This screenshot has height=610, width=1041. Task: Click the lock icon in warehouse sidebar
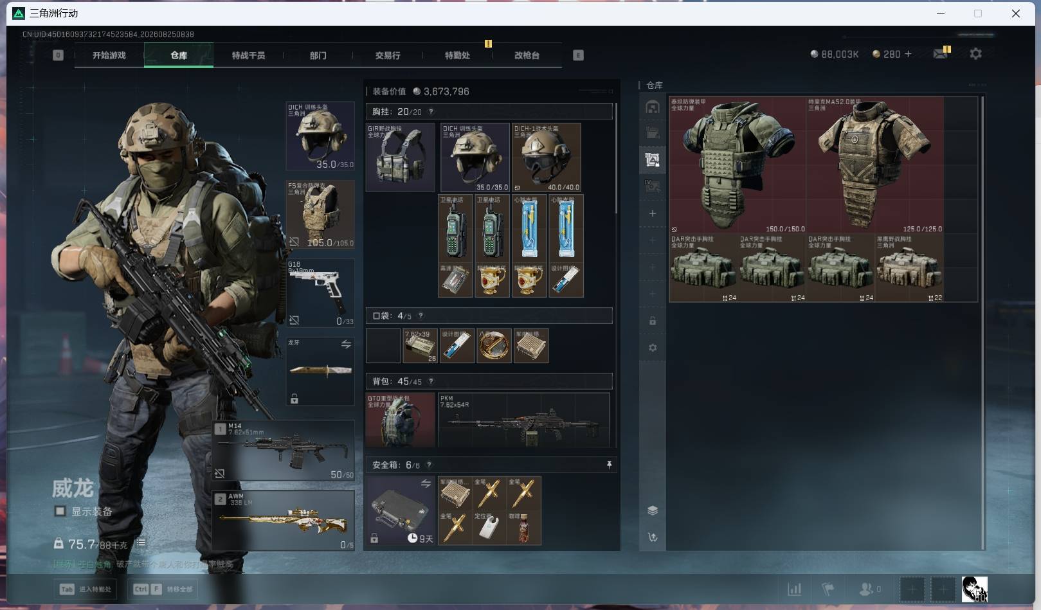click(x=653, y=321)
